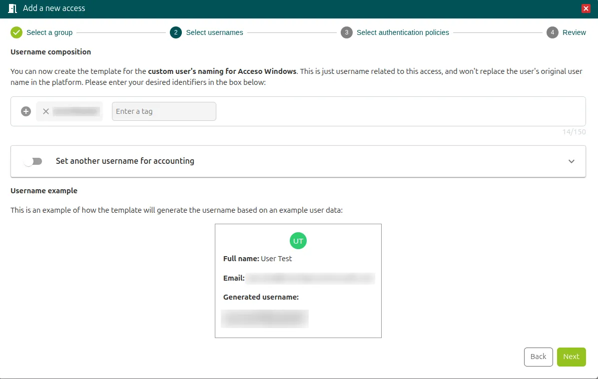
Task: Expand accounting username section chevron
Action: pyautogui.click(x=572, y=161)
